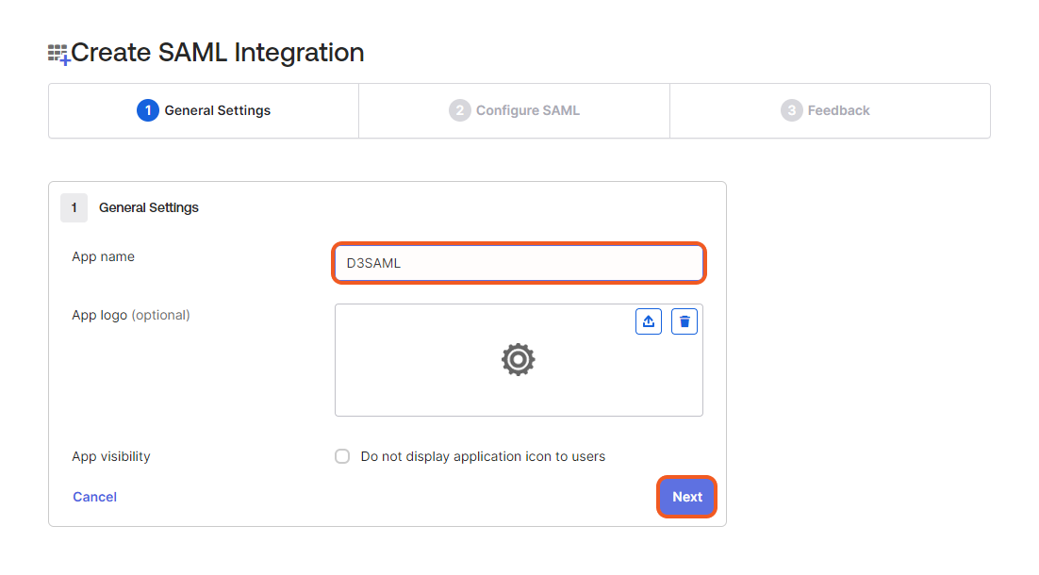This screenshot has height=575, width=1039.
Task: Click the gear placeholder logo image
Action: [x=519, y=360]
